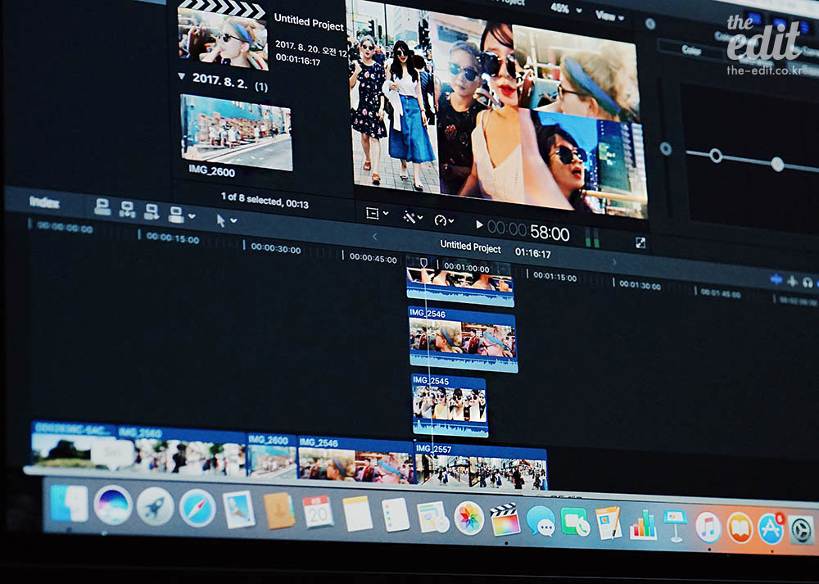
Task: Toggle solo using the headphones icon
Action: 808,283
